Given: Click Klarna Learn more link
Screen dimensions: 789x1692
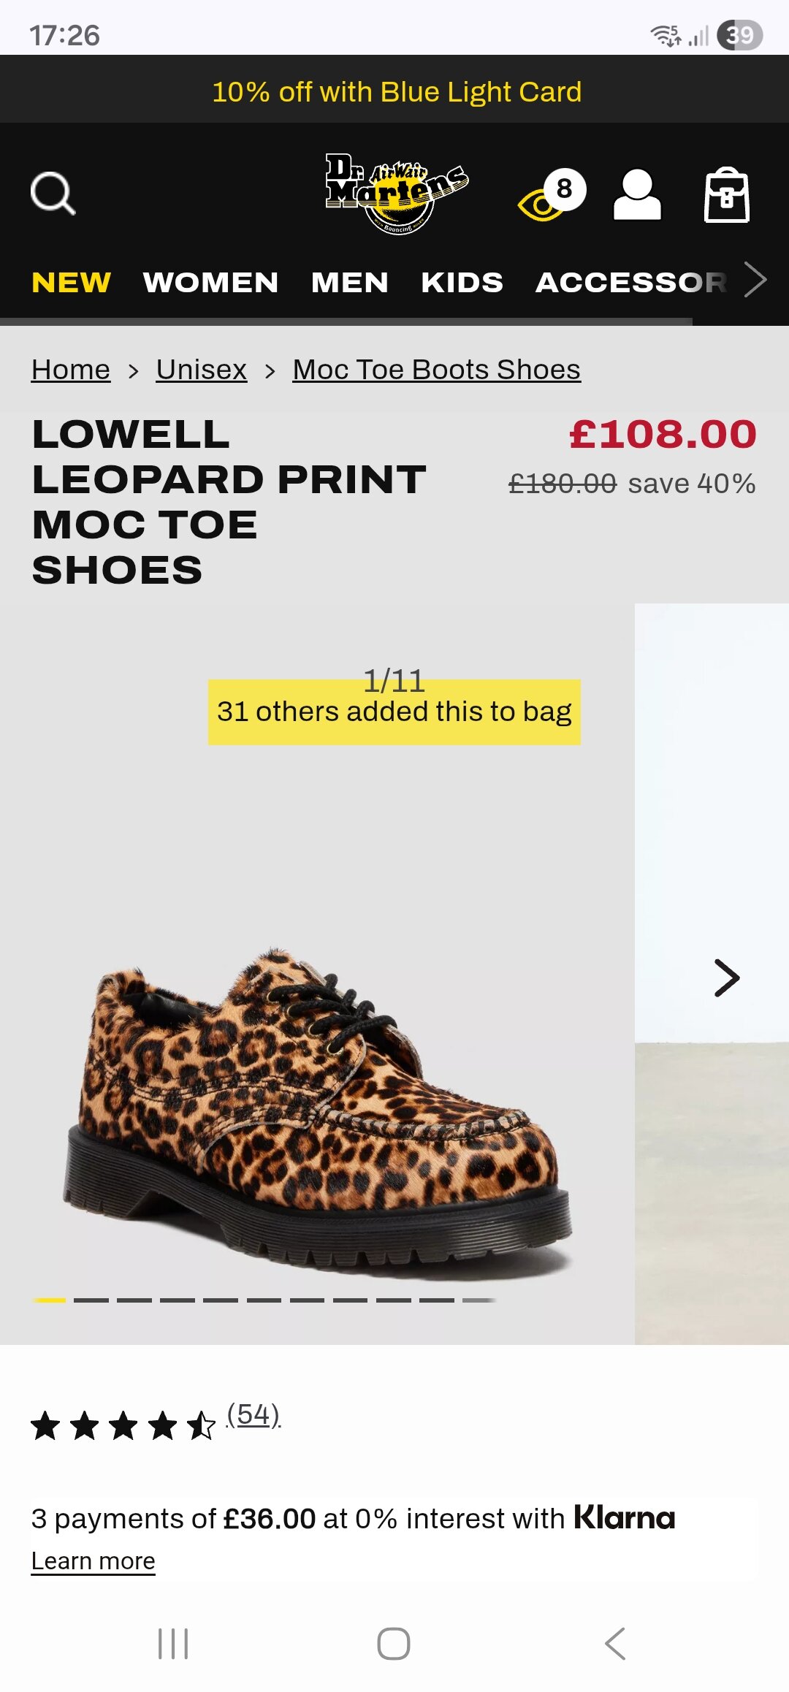Looking at the screenshot, I should [x=93, y=1561].
